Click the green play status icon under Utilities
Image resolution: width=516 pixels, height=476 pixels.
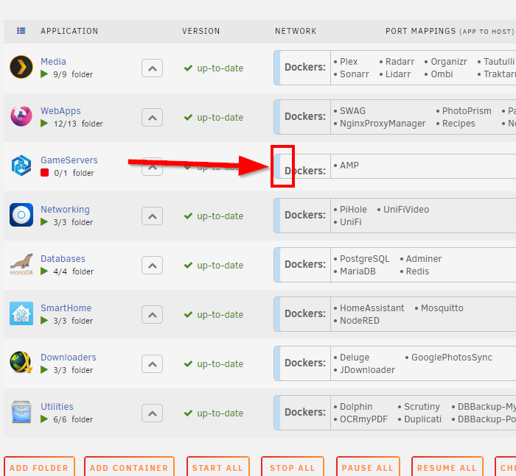[44, 419]
